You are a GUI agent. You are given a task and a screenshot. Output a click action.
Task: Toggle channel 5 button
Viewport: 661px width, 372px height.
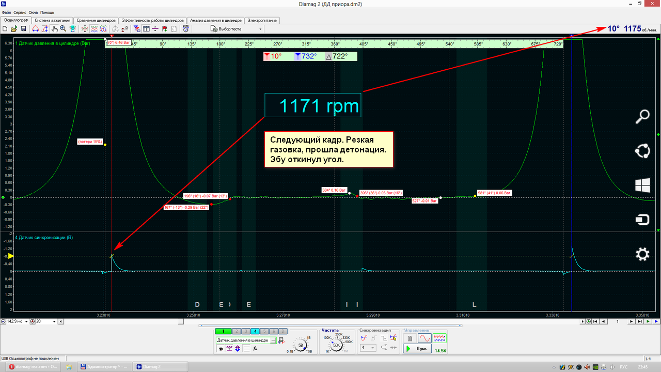click(264, 331)
